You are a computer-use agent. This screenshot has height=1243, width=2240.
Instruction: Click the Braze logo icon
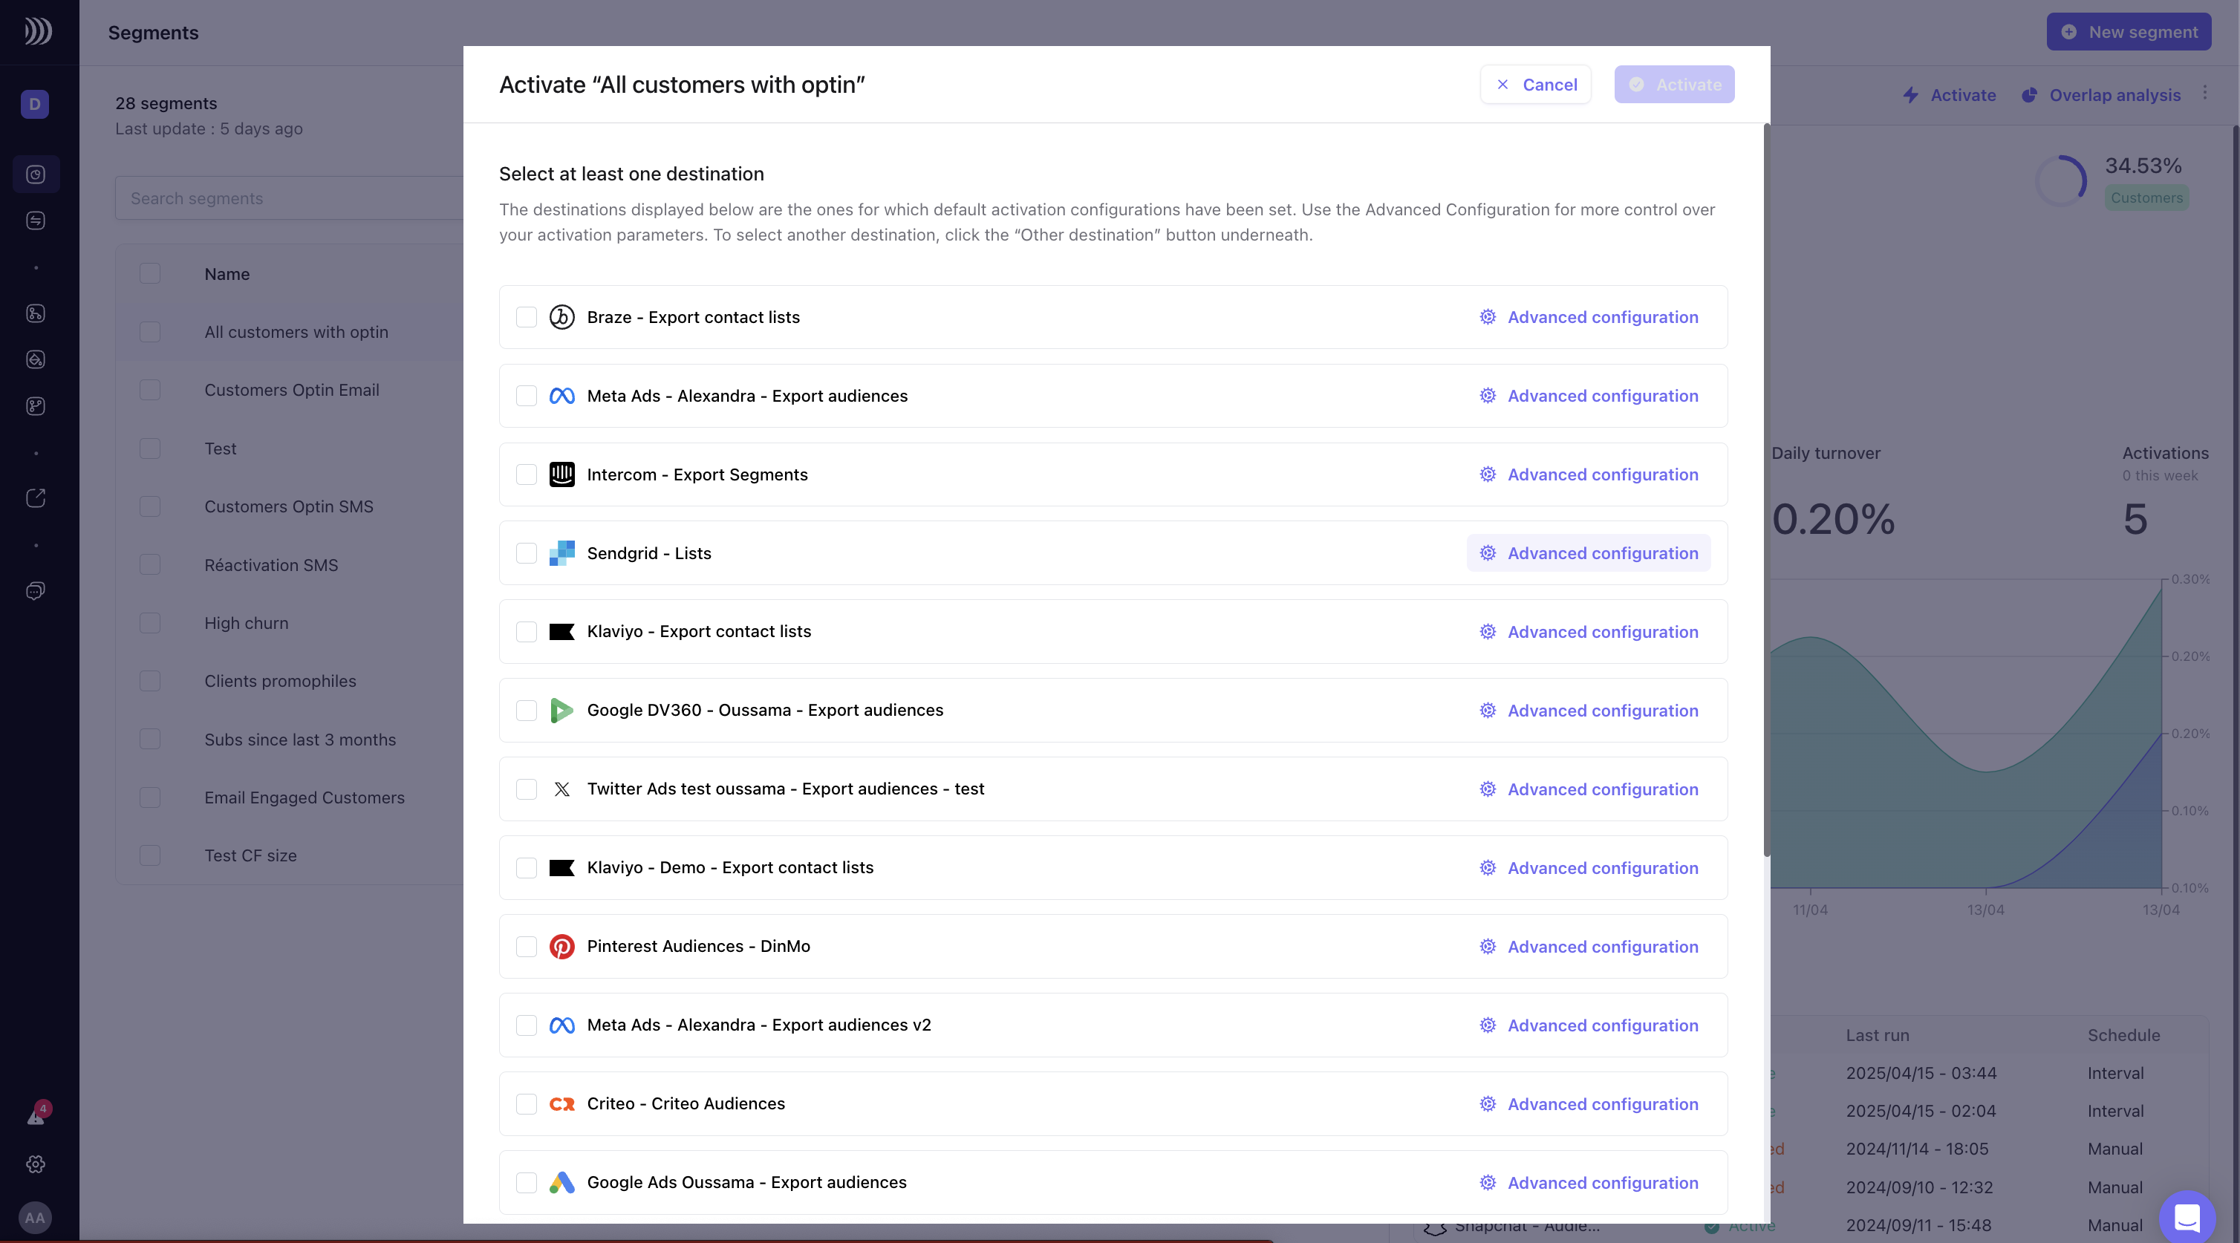(561, 317)
